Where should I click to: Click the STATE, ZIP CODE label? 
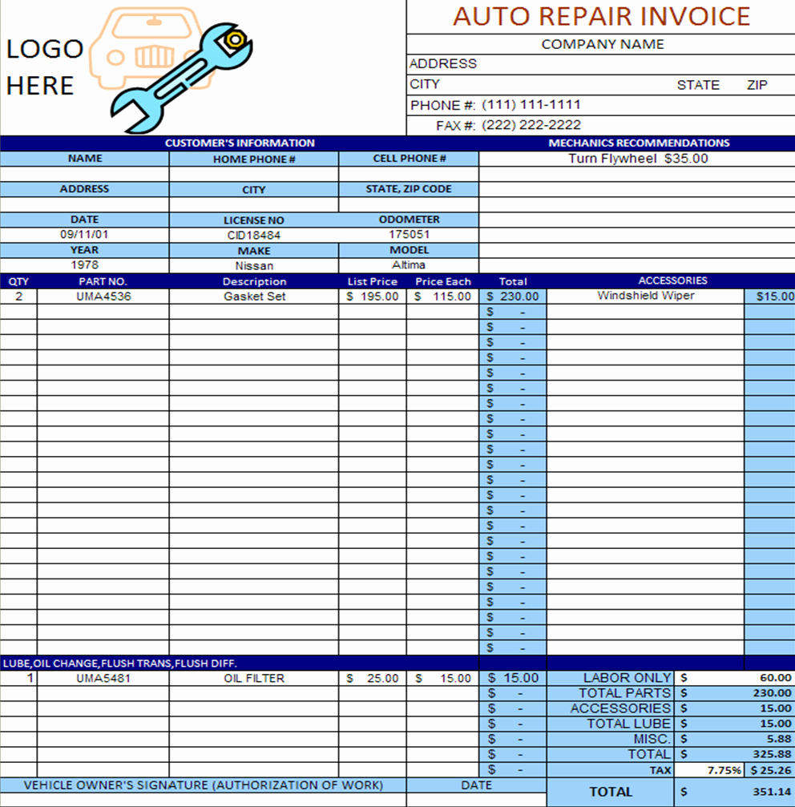[x=409, y=189]
